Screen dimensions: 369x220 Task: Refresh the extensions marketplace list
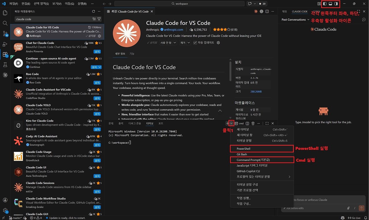[93, 12]
